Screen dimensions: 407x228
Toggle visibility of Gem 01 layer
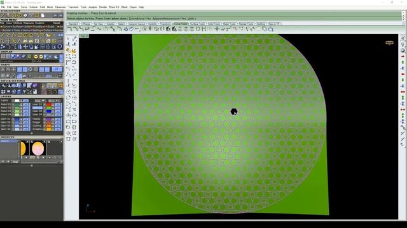13,119
